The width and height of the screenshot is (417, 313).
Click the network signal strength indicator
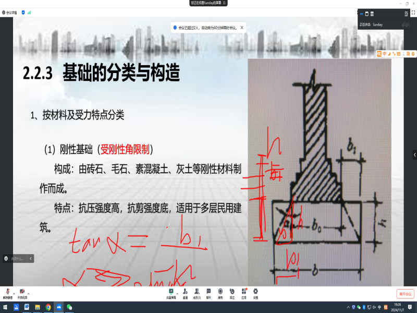point(29,11)
